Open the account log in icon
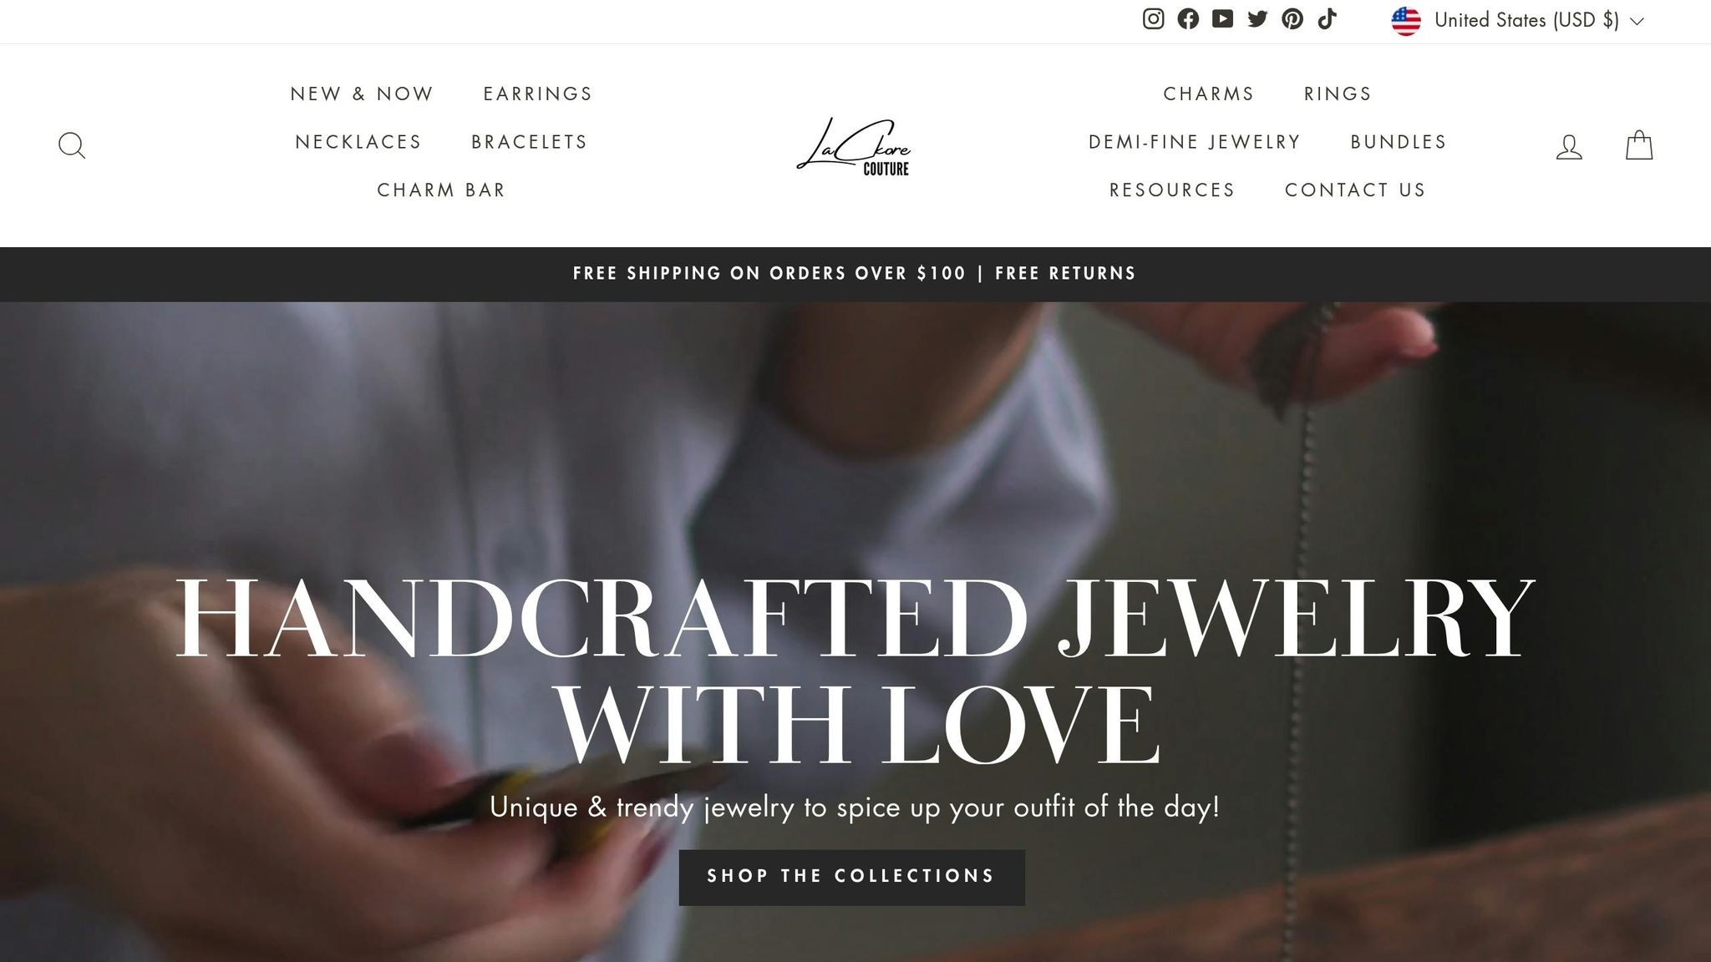Image resolution: width=1711 pixels, height=962 pixels. pyautogui.click(x=1569, y=147)
